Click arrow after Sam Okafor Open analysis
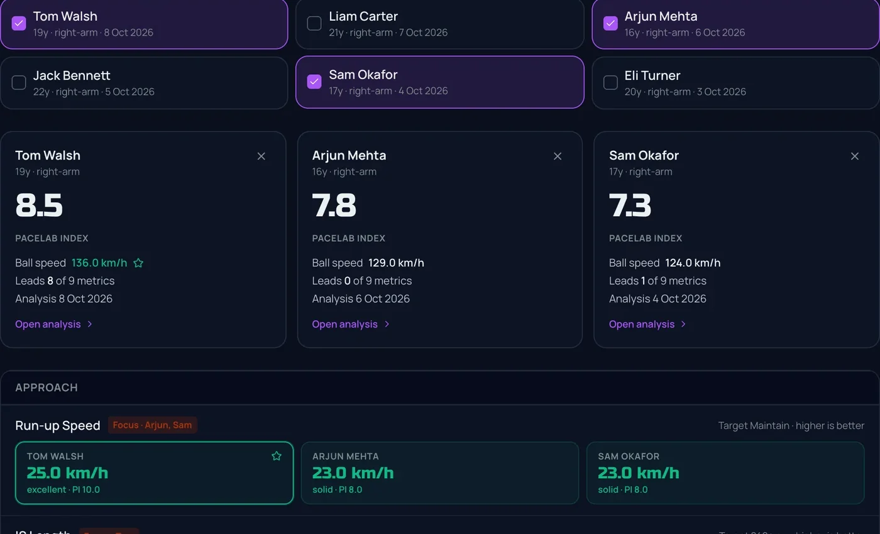 tap(683, 324)
